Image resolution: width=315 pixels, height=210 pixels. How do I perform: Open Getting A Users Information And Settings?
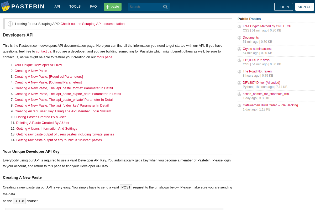(x=47, y=129)
